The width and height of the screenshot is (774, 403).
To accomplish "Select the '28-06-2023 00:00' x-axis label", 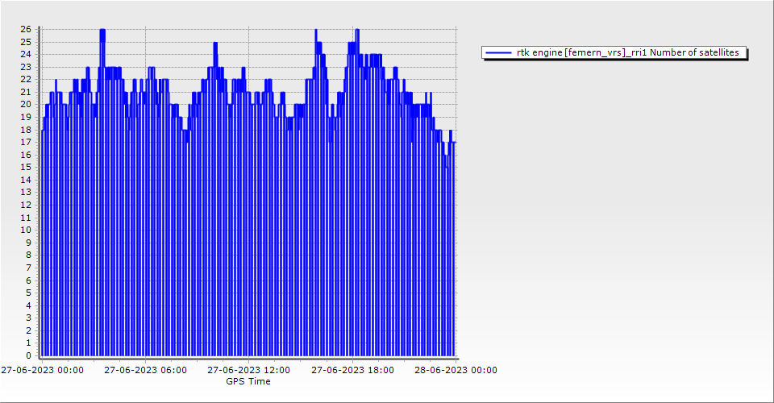I will 456,371.
